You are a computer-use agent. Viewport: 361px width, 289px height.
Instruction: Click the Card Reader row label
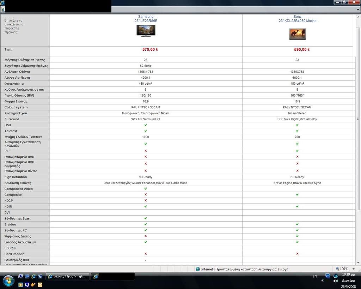[14, 254]
